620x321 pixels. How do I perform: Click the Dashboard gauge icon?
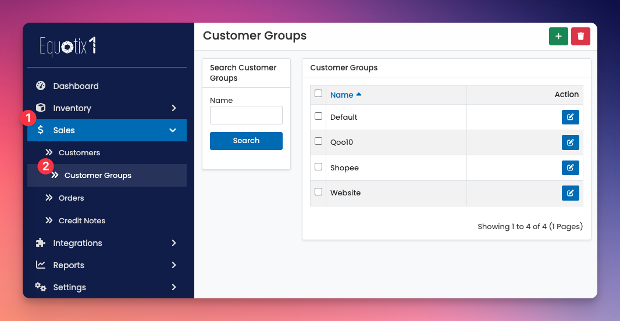point(41,86)
